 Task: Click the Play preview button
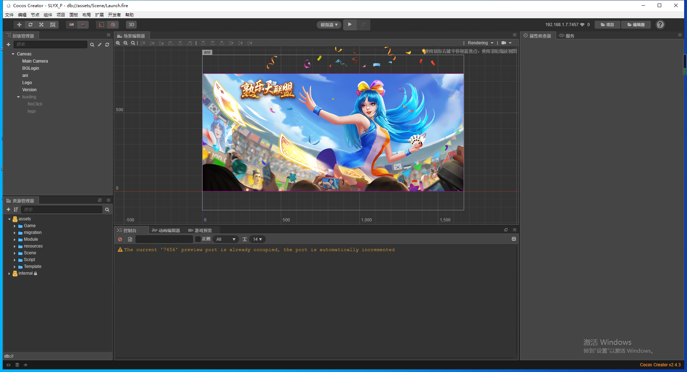pos(350,25)
